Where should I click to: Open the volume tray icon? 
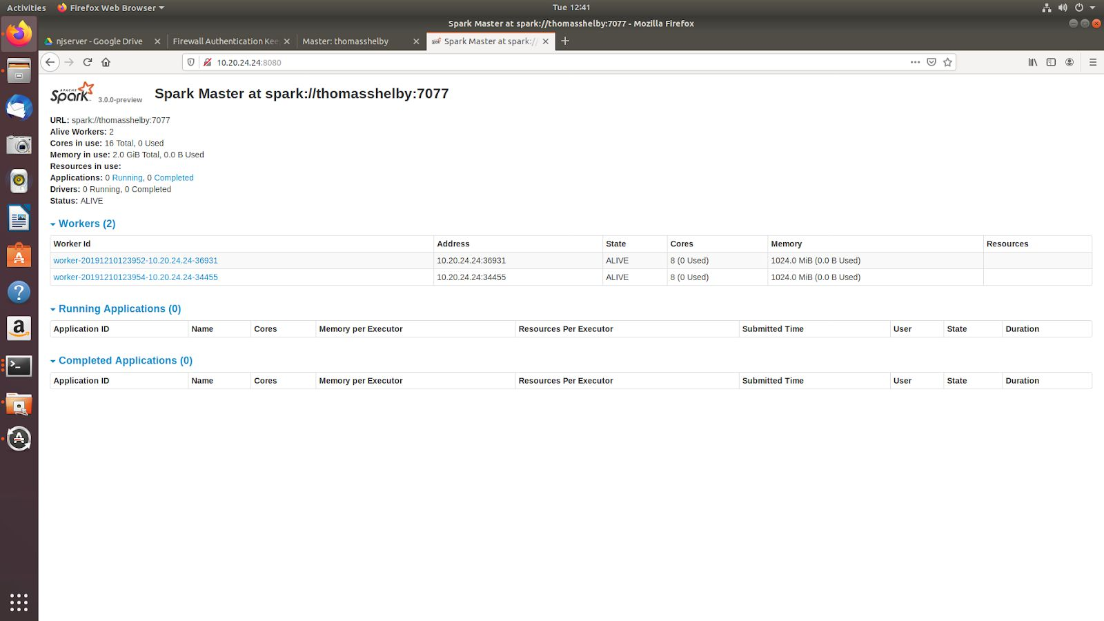click(1063, 8)
